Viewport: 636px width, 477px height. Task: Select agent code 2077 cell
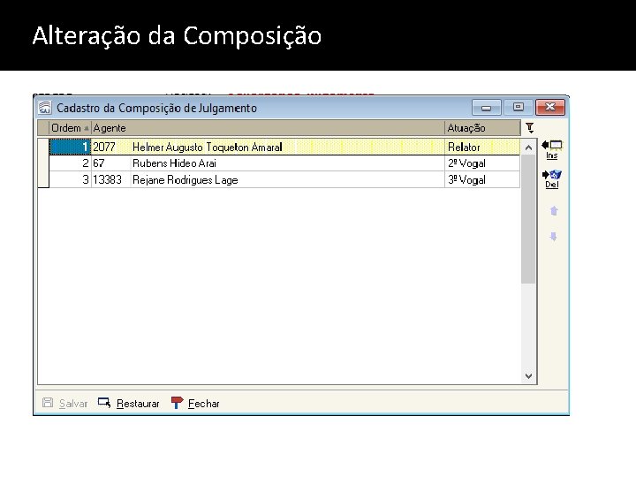click(110, 147)
